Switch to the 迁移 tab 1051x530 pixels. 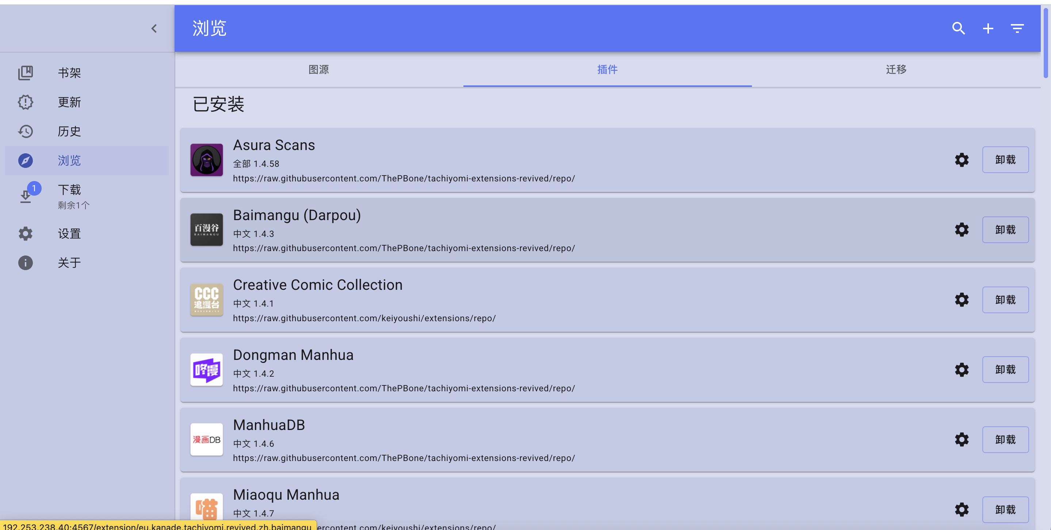(x=896, y=70)
